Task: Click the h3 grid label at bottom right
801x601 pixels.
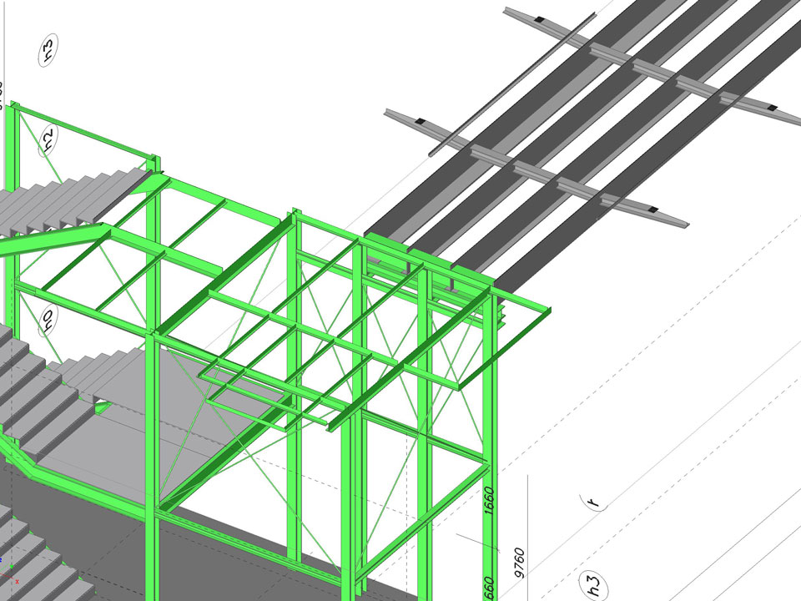Action: pos(594,584)
